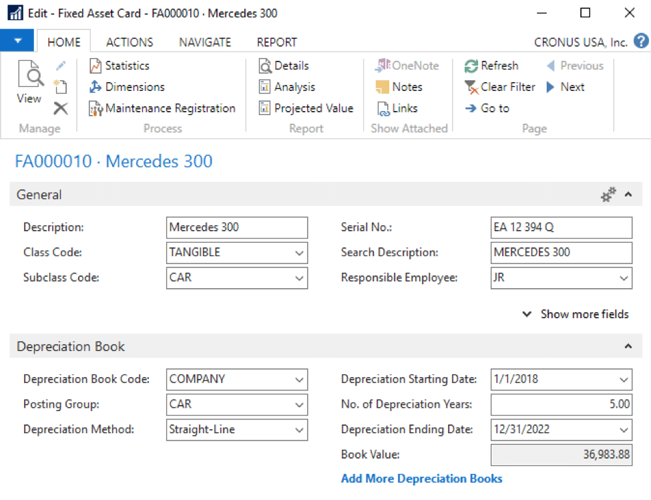Screen dimensions: 651x500
Task: Click the CRONUS USA, Inc. company name
Action: point(580,42)
